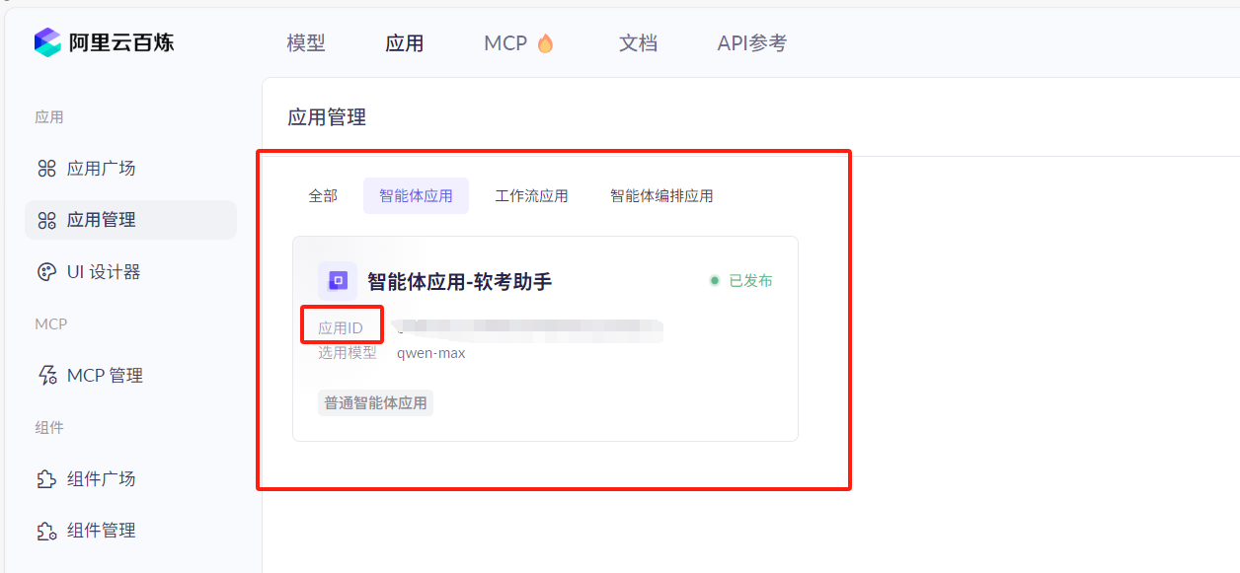Open the 模型 top menu
This screenshot has width=1240, height=573.
click(306, 43)
